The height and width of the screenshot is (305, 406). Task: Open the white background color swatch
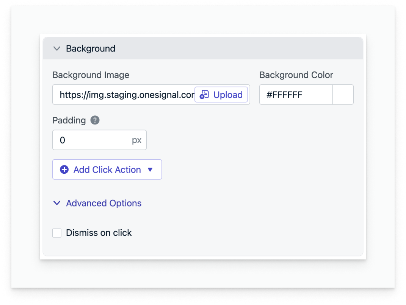point(343,95)
